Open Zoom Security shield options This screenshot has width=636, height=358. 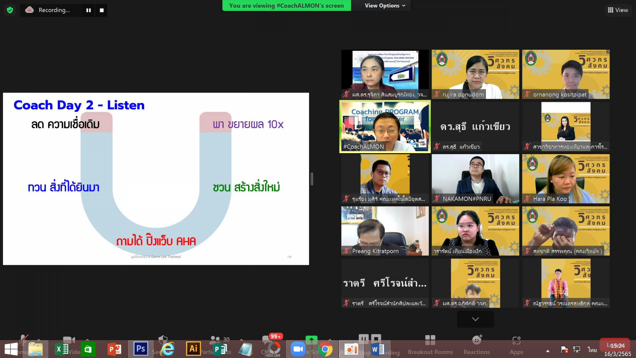tap(163, 340)
